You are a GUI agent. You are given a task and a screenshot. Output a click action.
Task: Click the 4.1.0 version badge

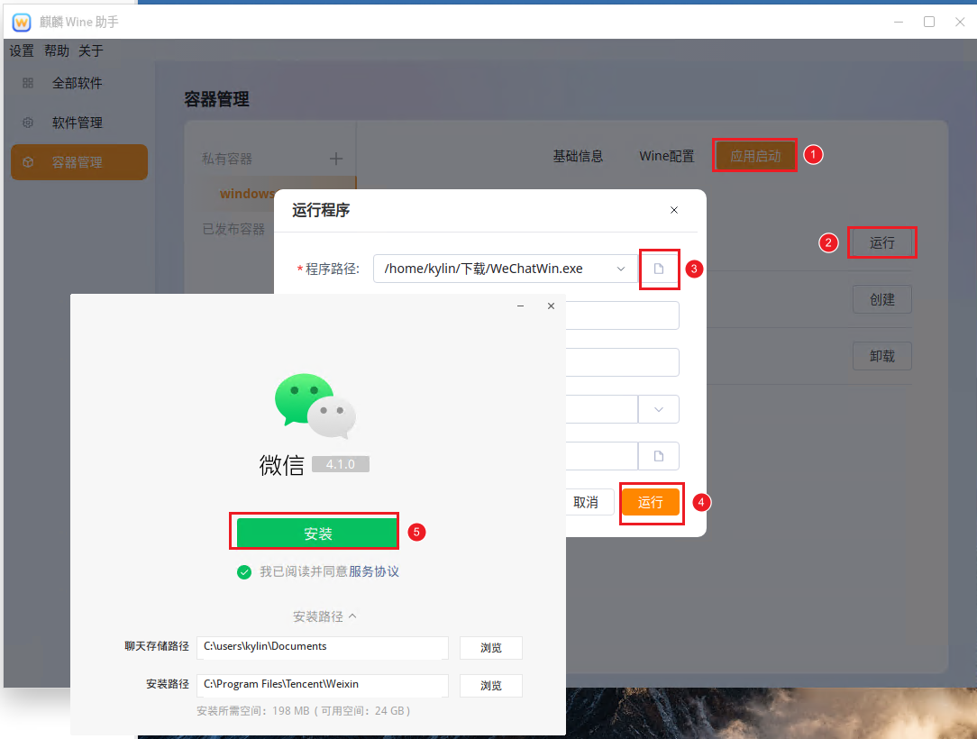(340, 464)
